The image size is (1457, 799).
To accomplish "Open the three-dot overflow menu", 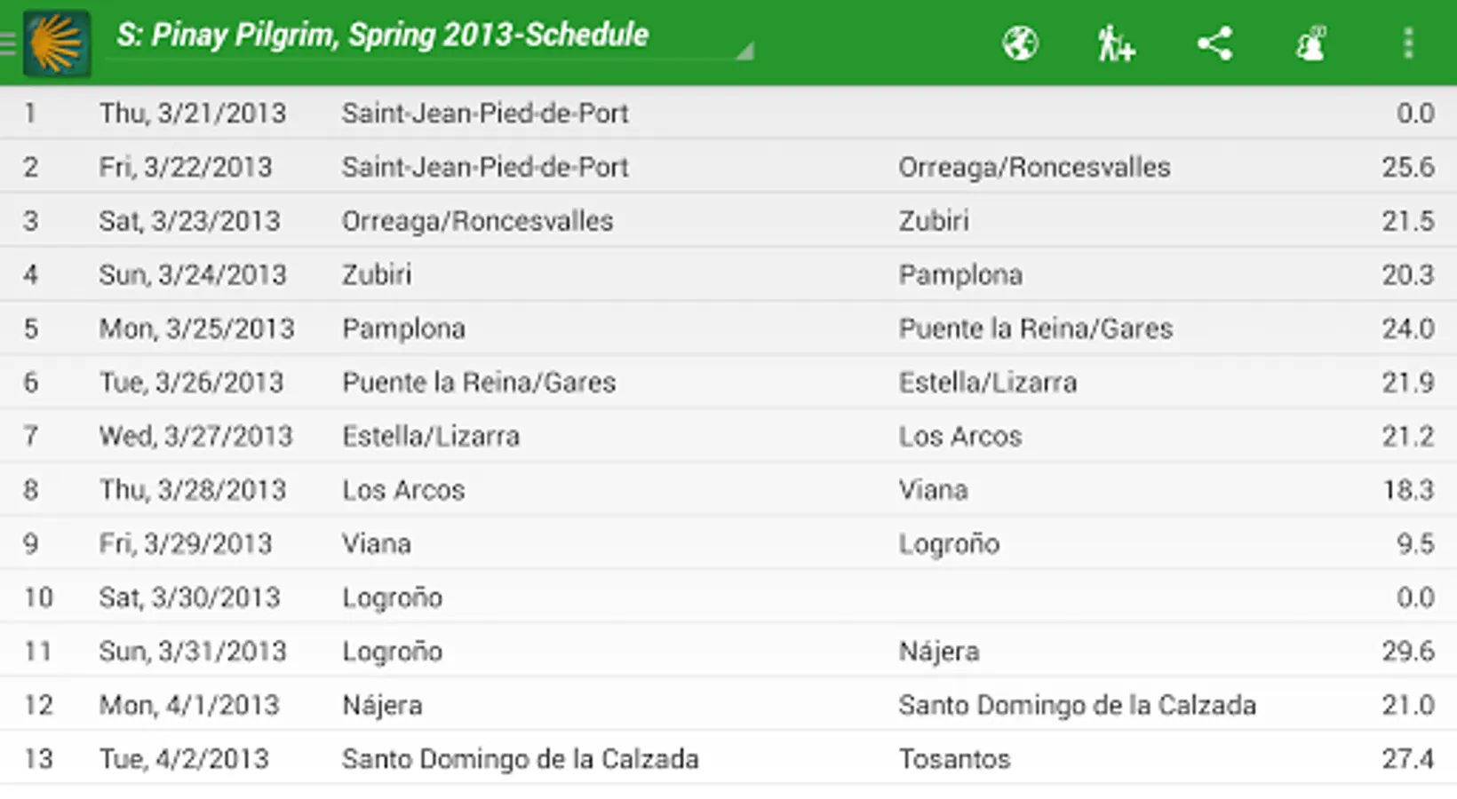I will 1408,43.
